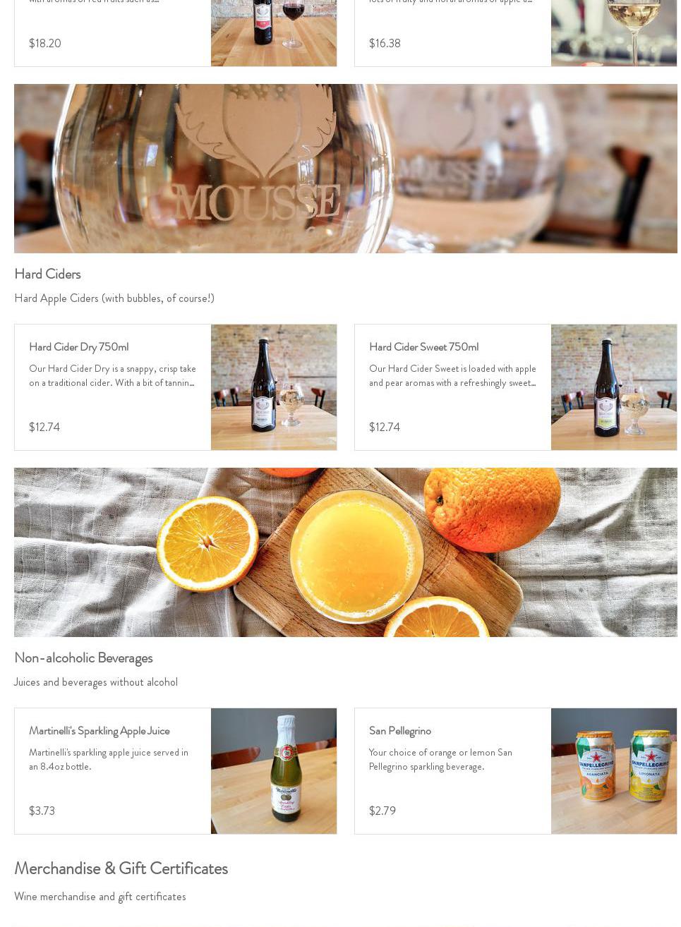Click the red wine bottle thumbnail
Image resolution: width=681 pixels, height=927 pixels.
tap(274, 33)
